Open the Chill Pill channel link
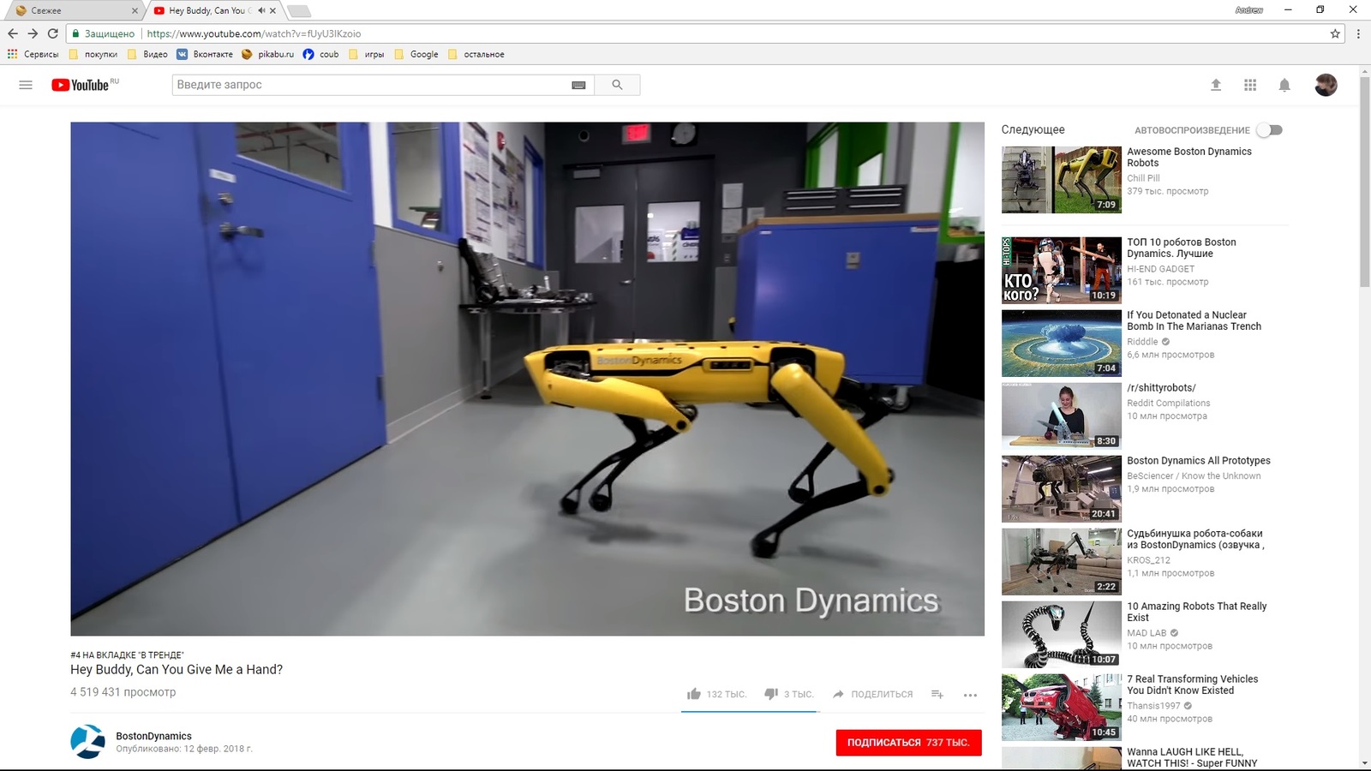Image resolution: width=1371 pixels, height=771 pixels. (x=1143, y=178)
